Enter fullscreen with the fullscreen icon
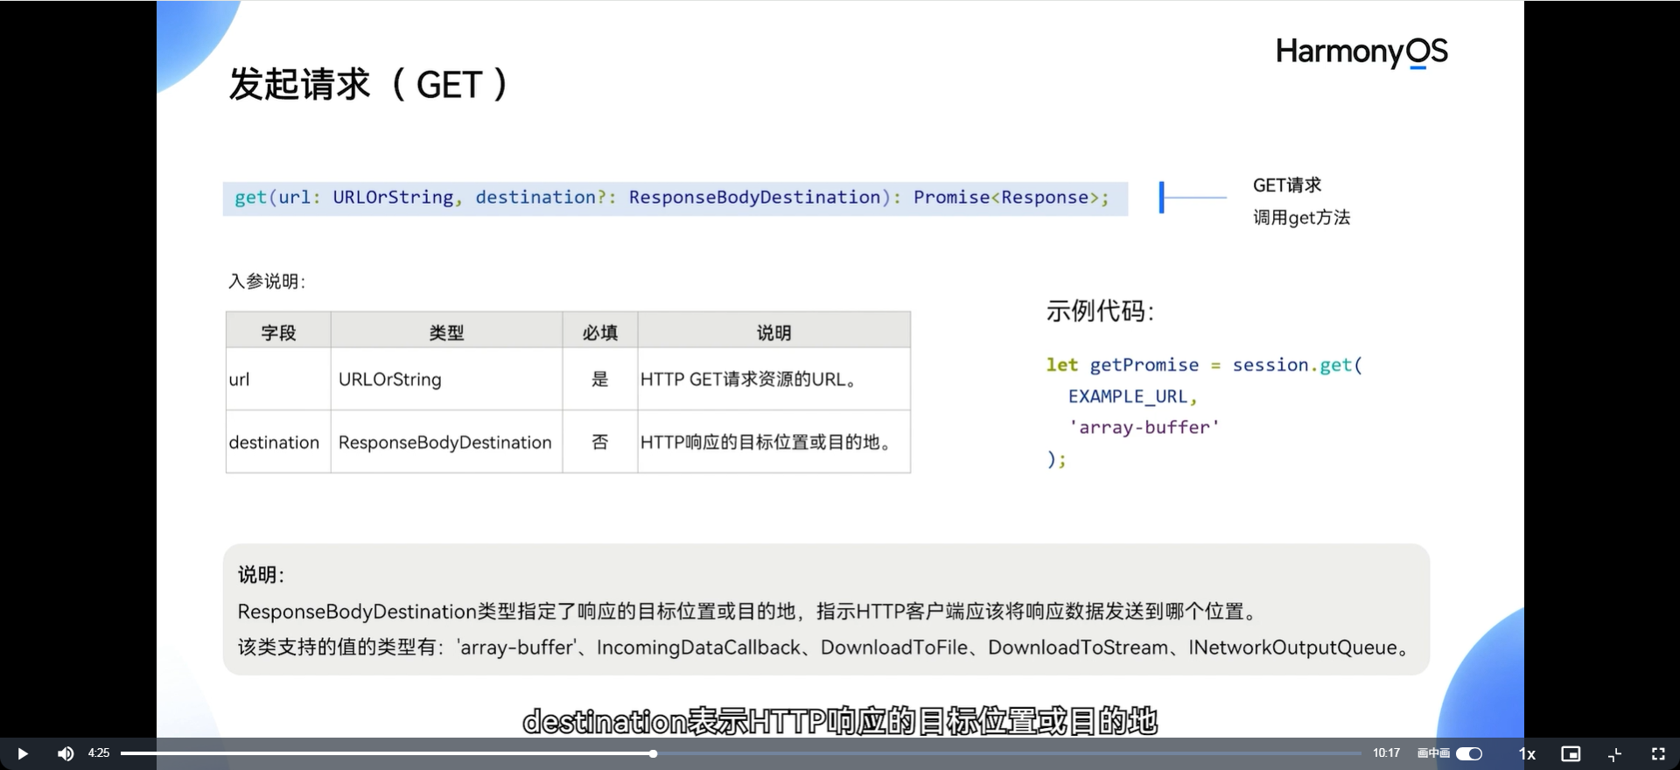This screenshot has height=770, width=1680. point(1658,753)
